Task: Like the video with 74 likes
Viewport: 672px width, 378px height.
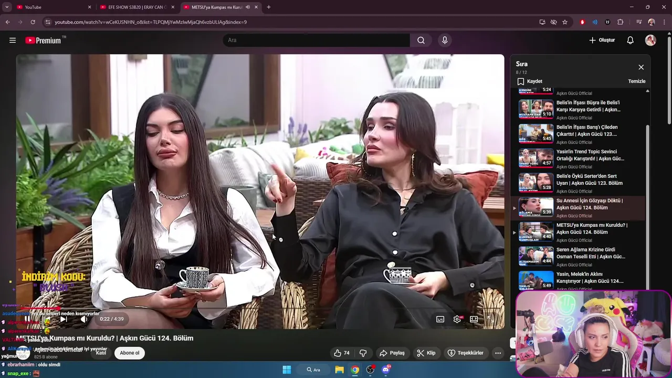Action: coord(342,353)
